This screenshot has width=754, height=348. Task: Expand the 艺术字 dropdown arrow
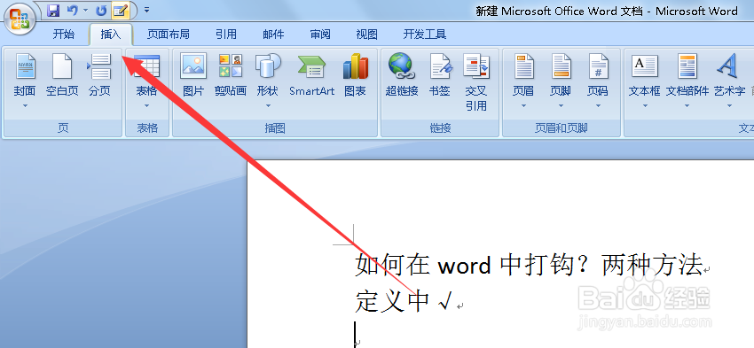[729, 105]
